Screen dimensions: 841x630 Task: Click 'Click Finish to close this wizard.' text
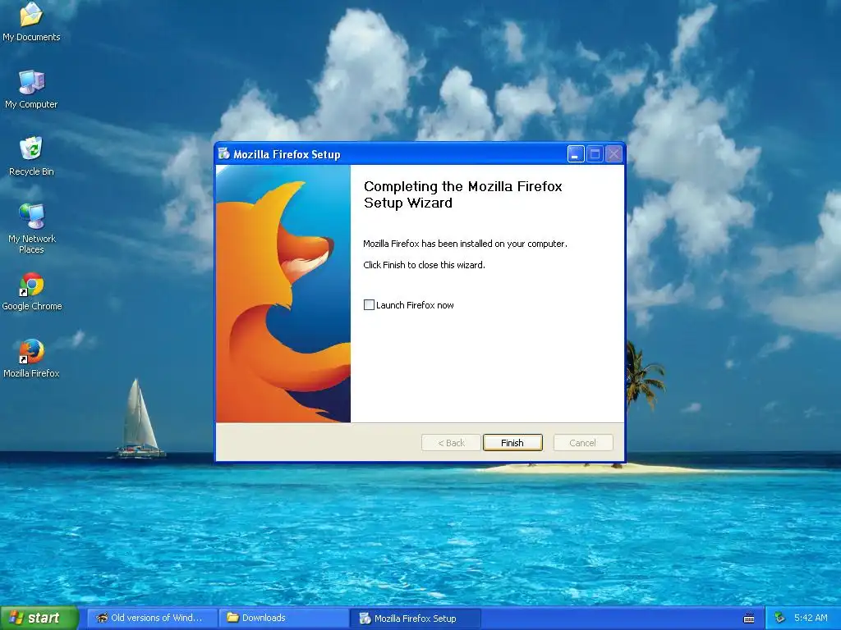pyautogui.click(x=424, y=265)
